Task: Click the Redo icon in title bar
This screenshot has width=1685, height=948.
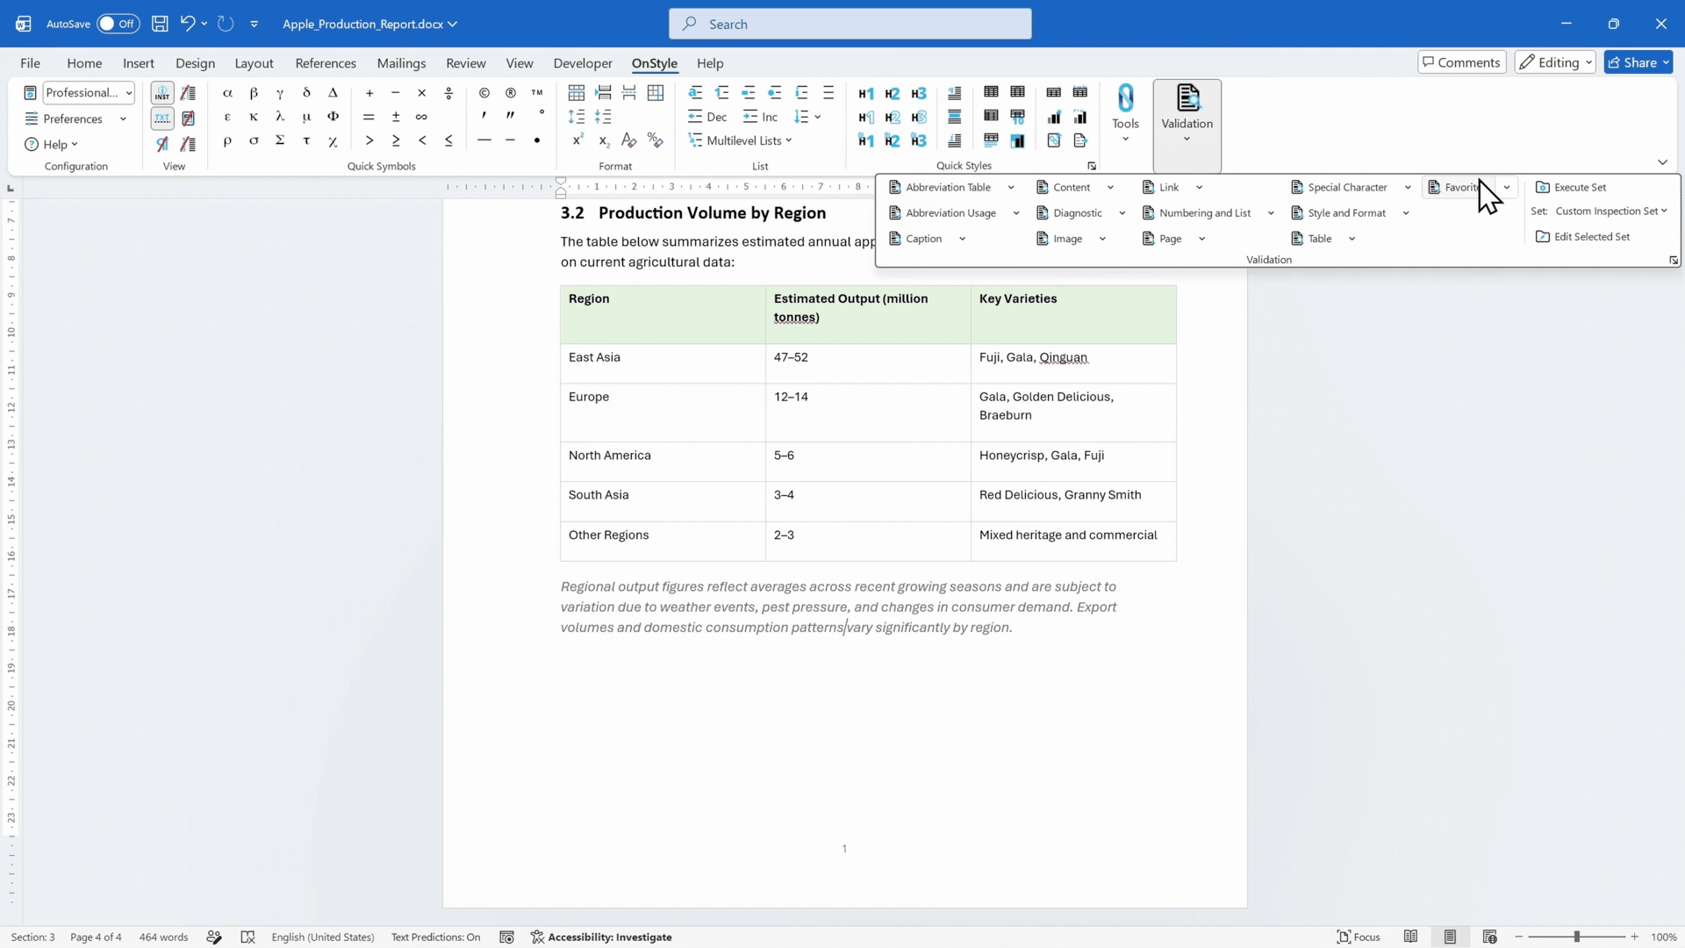Action: (x=226, y=24)
